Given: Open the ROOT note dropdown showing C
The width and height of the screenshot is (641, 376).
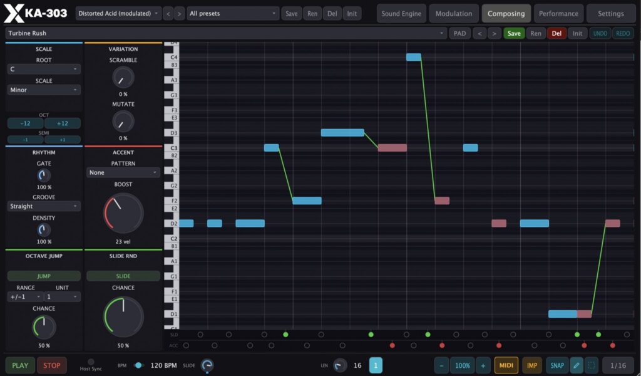Looking at the screenshot, I should (x=44, y=69).
